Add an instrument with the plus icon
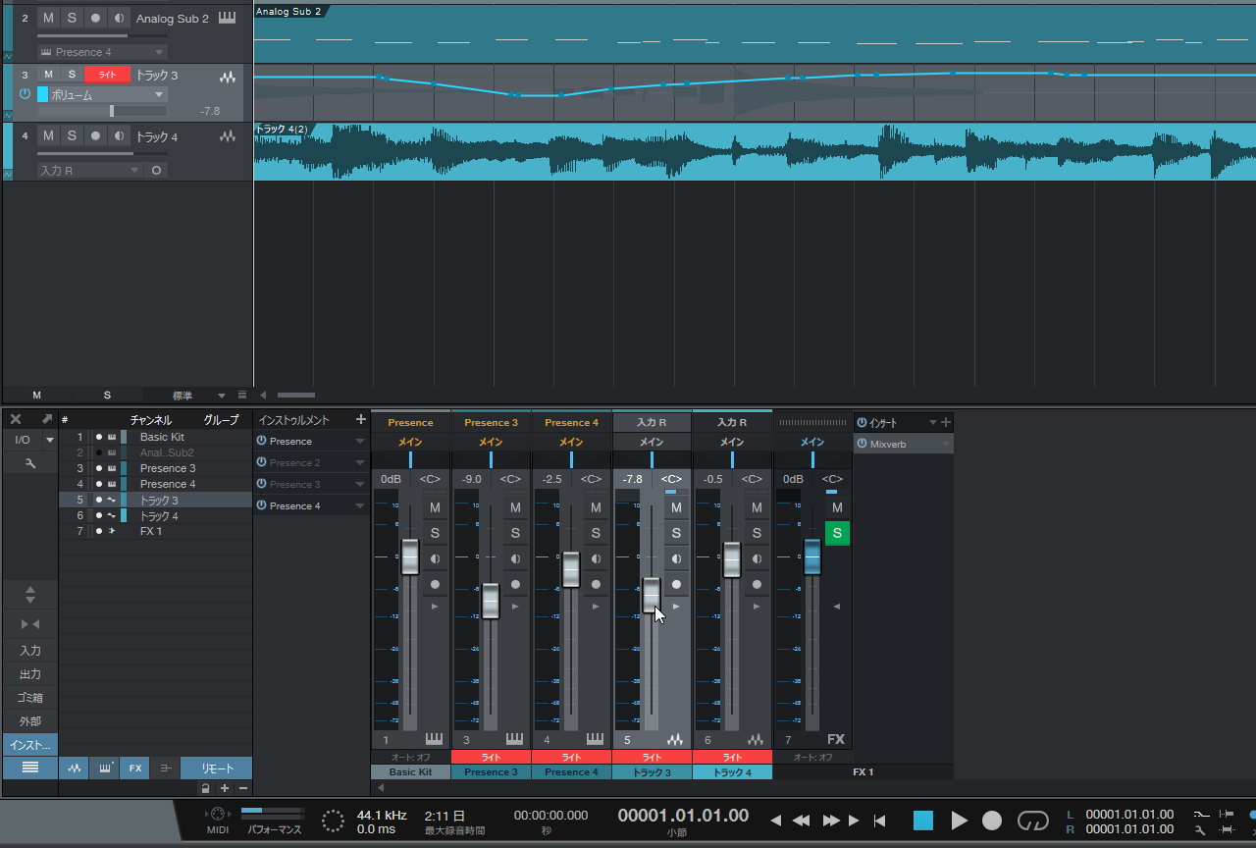 (x=360, y=419)
